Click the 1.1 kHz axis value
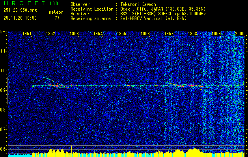 click(4, 51)
